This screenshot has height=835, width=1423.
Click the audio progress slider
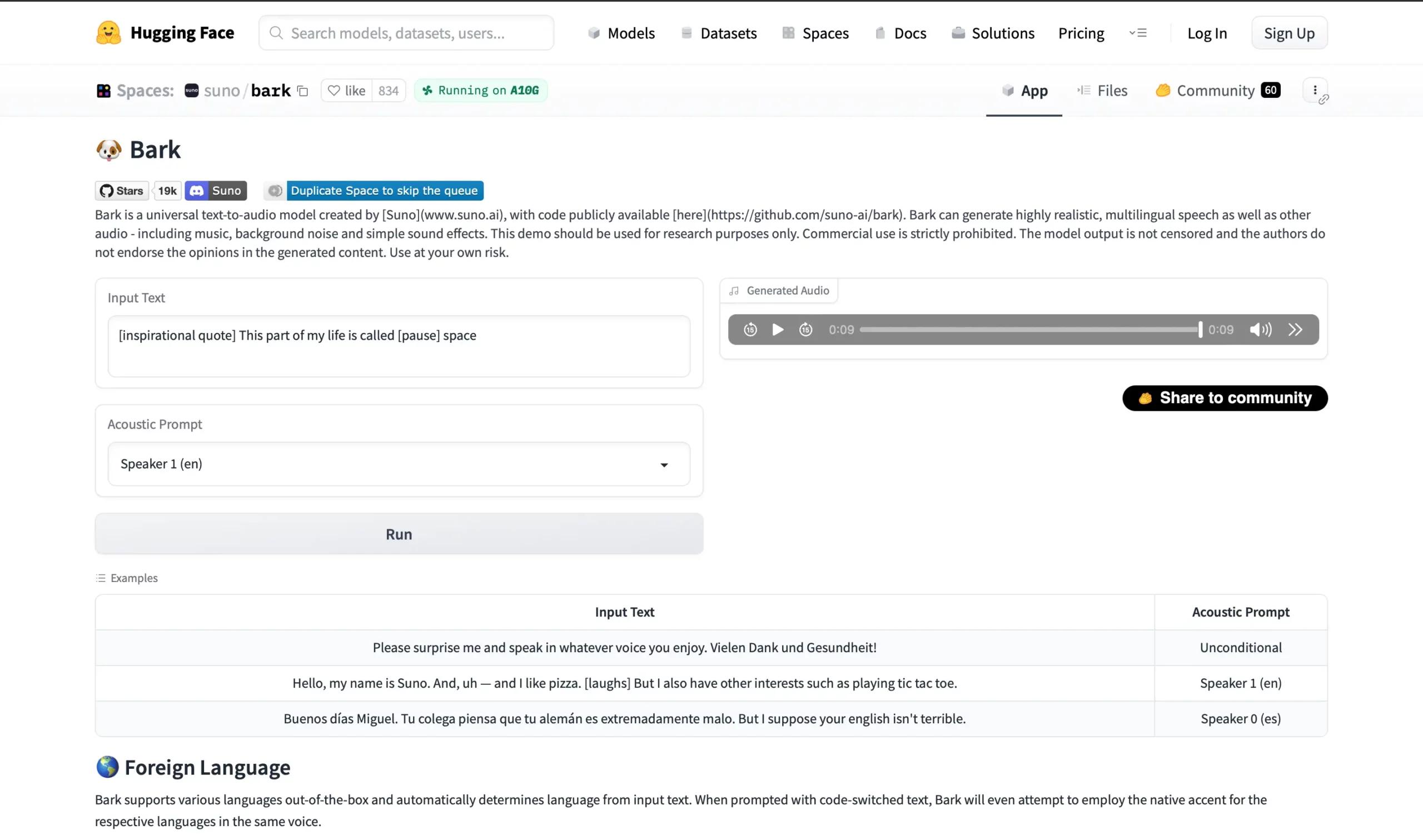click(x=1028, y=329)
